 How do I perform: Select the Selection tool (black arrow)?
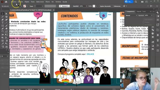2,13
